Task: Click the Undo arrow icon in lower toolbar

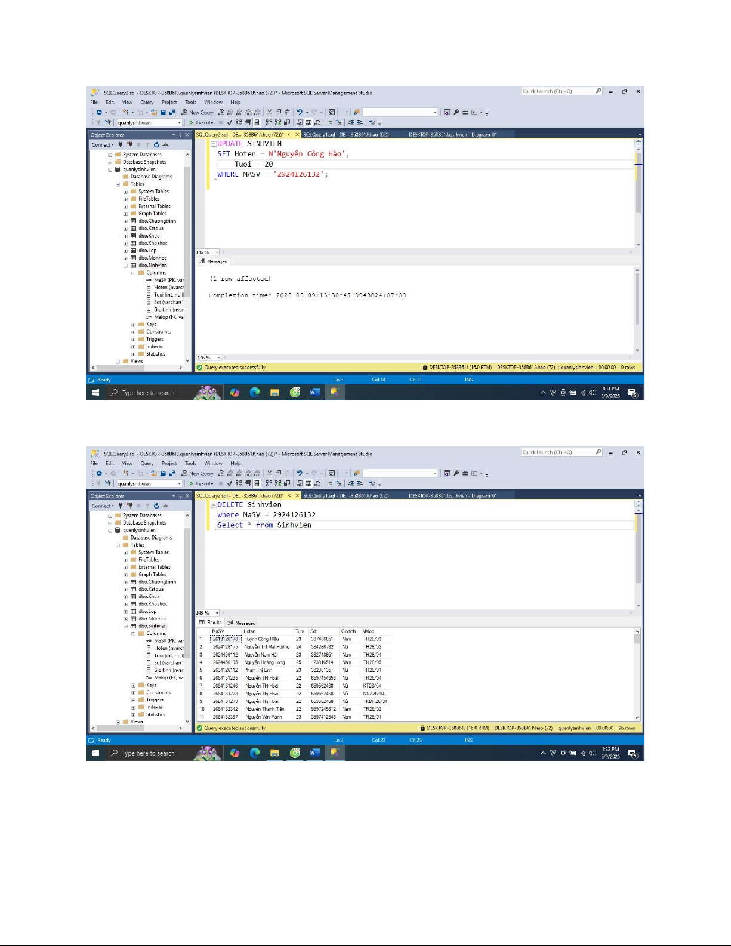Action: [300, 473]
